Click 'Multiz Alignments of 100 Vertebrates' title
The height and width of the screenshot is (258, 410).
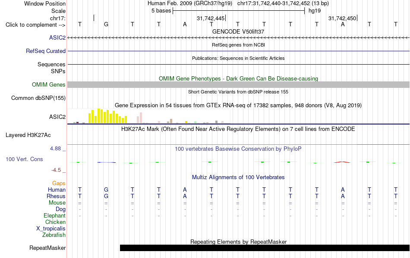point(238,177)
